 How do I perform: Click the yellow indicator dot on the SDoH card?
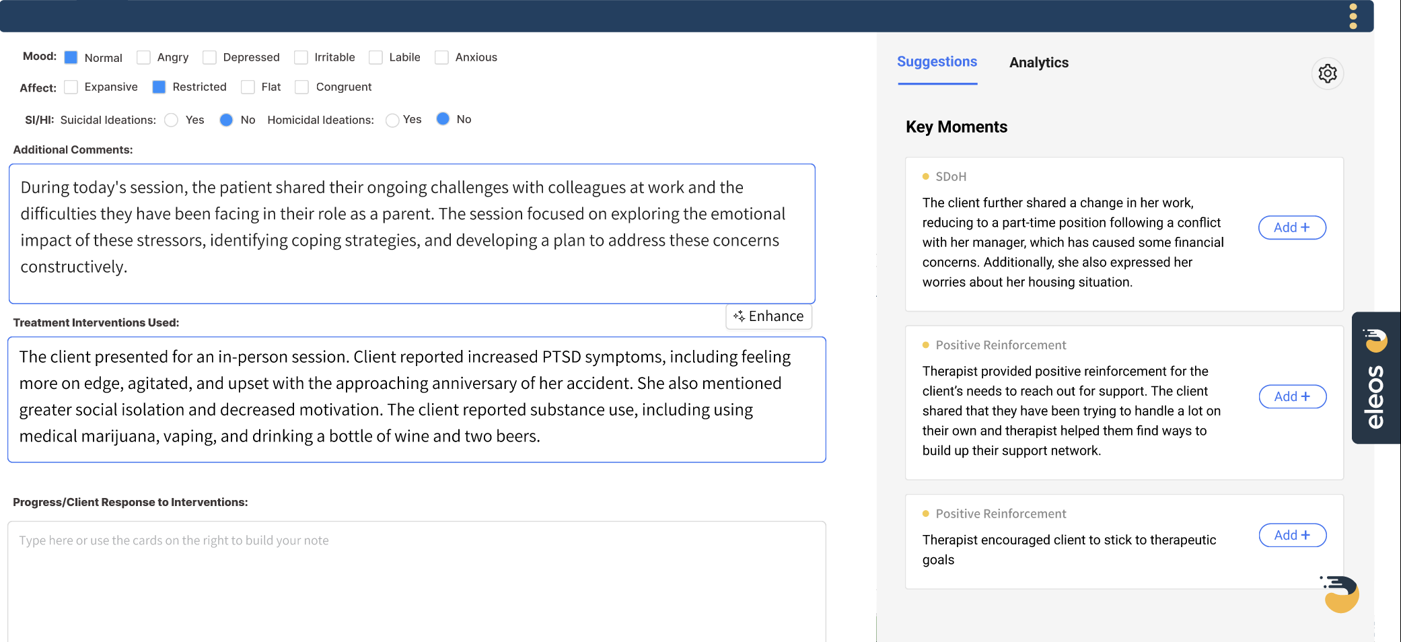click(x=925, y=176)
